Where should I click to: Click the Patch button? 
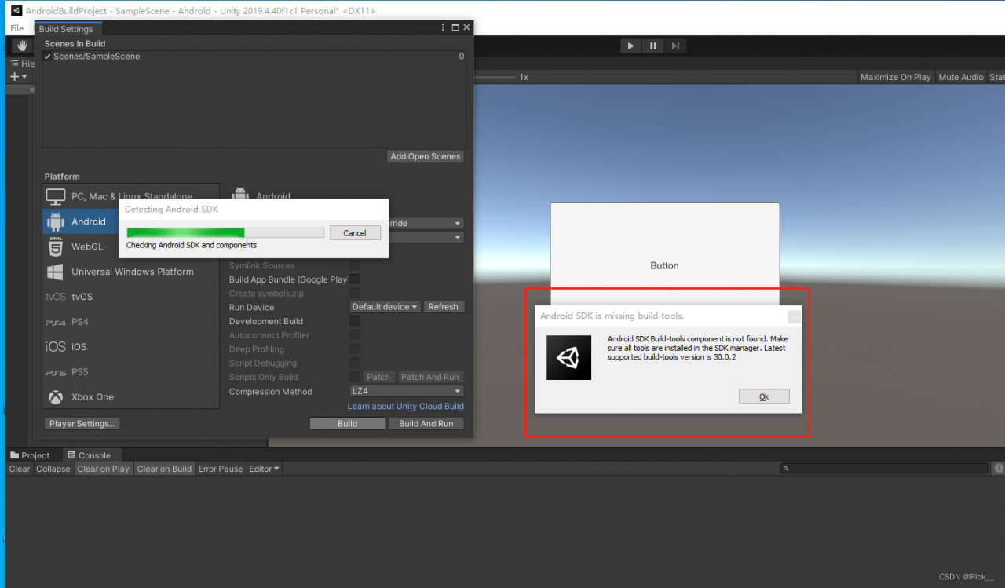378,377
